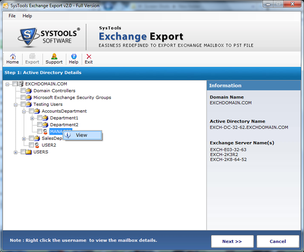Image resolution: width=304 pixels, height=252 pixels.
Task: Collapse the Testing Users tree node
Action: 16,104
